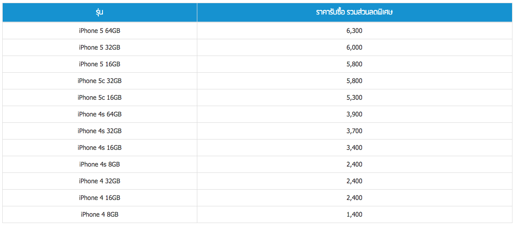Screen dimensions: 517x228
Task: Select the iPhone 4s 64GB model cell
Action: click(99, 114)
